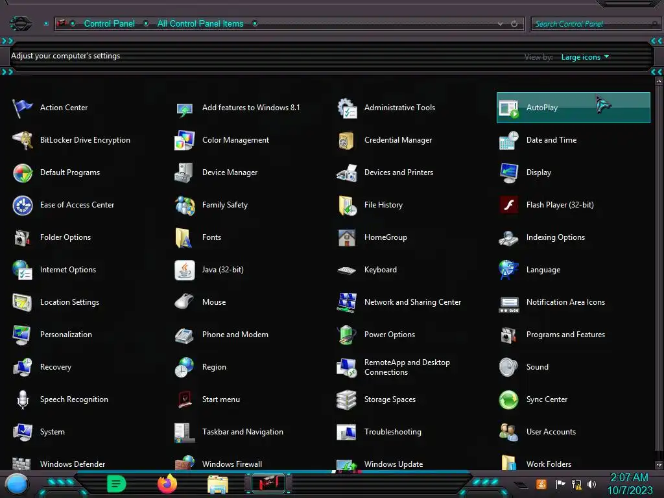Open the Start menu settings link

220,399
